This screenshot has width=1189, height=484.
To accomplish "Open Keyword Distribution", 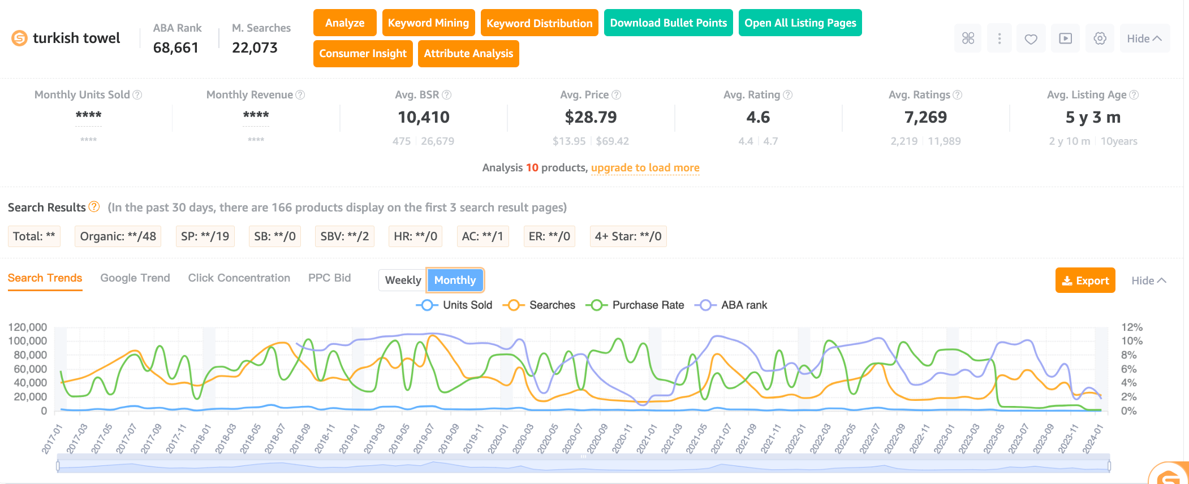I will click(x=540, y=23).
